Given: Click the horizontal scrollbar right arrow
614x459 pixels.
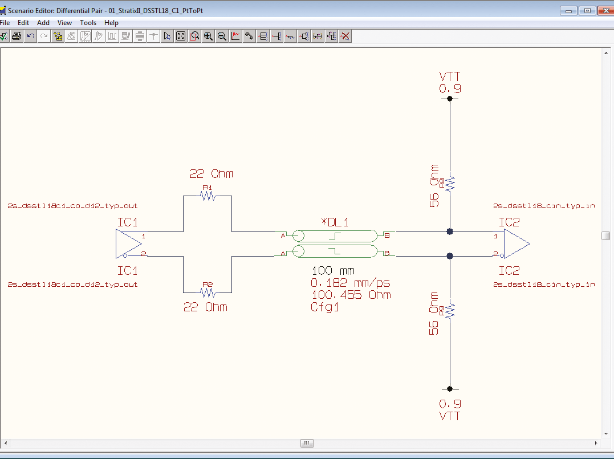Looking at the screenshot, I should [596, 444].
